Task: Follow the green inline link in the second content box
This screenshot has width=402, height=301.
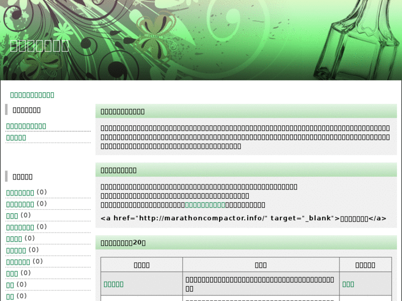Action: pyautogui.click(x=205, y=205)
